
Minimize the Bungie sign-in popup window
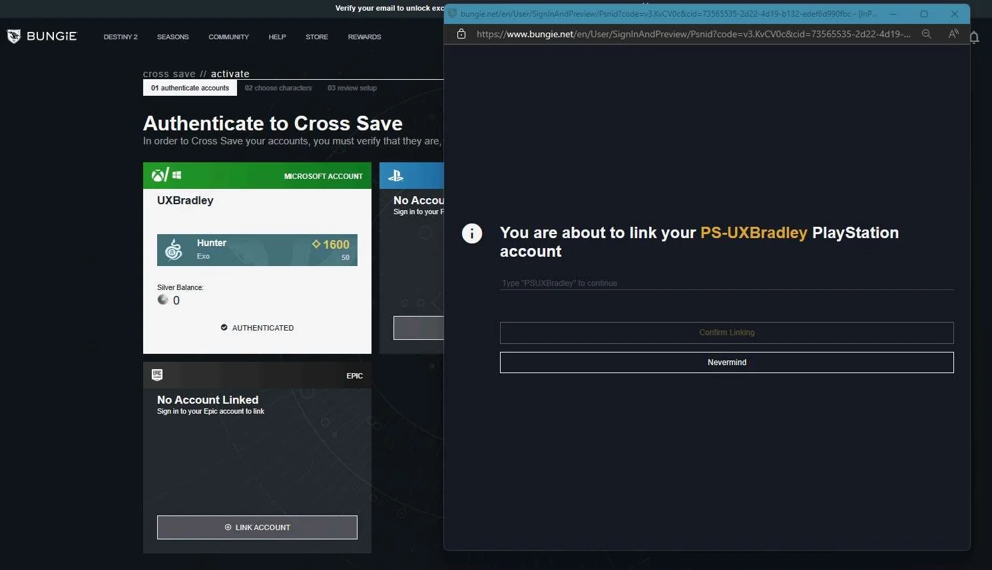[893, 13]
